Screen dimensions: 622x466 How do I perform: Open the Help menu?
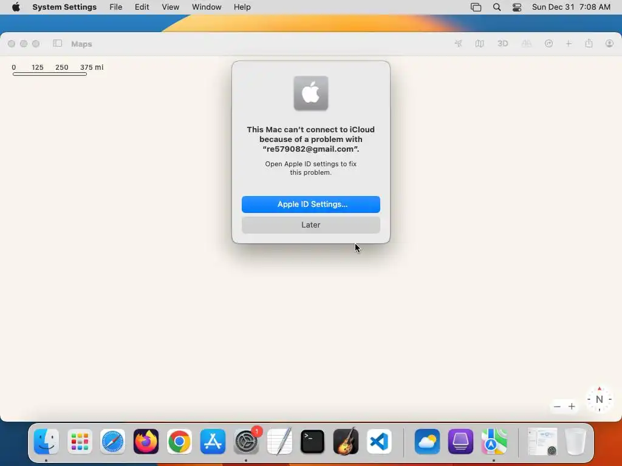(x=242, y=7)
